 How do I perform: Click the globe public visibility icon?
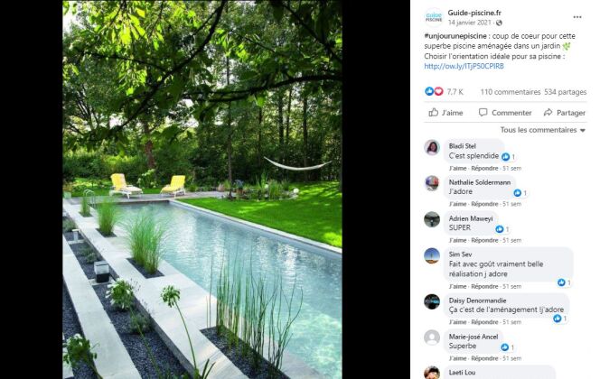pyautogui.click(x=499, y=23)
